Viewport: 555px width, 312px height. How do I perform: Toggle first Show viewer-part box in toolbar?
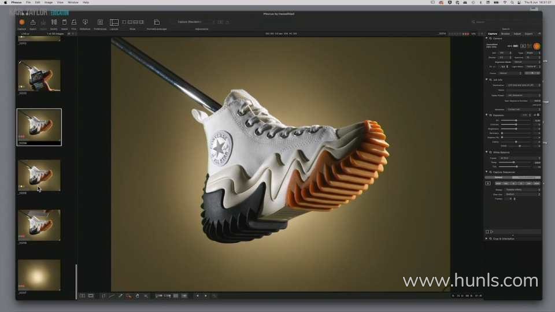click(124, 22)
